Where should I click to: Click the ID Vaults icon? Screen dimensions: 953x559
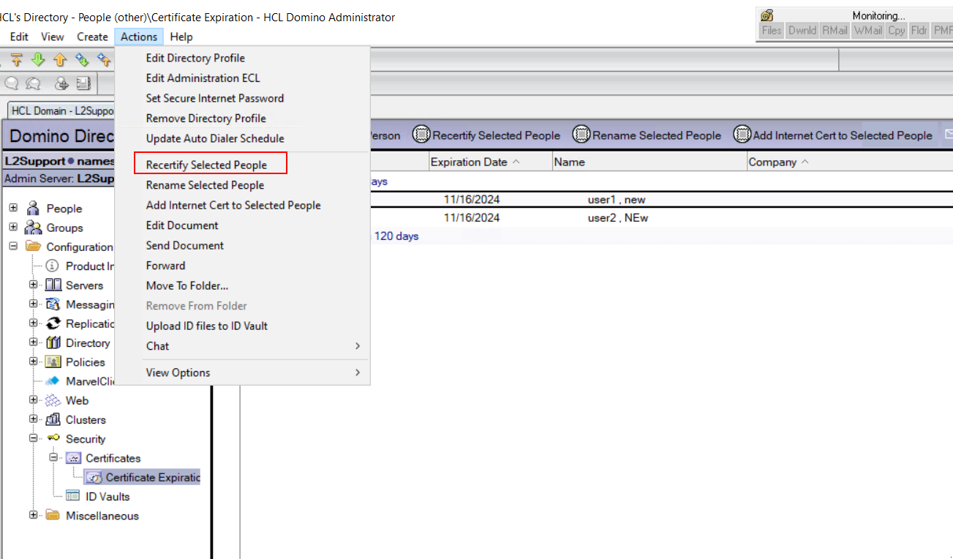(73, 496)
